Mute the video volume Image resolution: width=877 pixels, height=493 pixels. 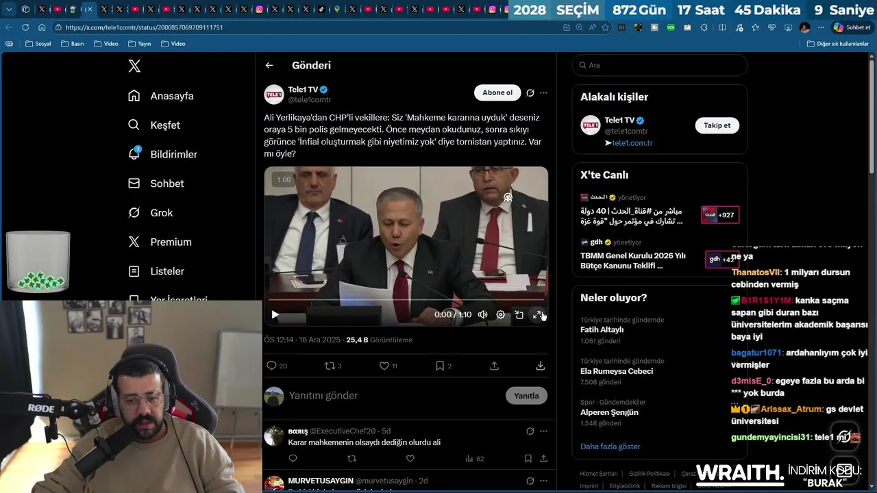point(482,314)
